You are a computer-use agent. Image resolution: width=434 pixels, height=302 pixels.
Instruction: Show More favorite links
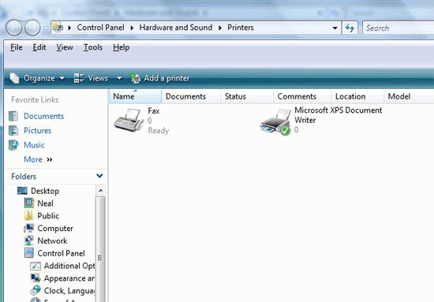coord(38,159)
